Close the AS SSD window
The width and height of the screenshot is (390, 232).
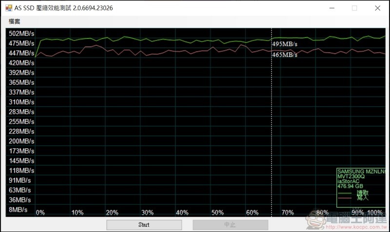(377, 8)
